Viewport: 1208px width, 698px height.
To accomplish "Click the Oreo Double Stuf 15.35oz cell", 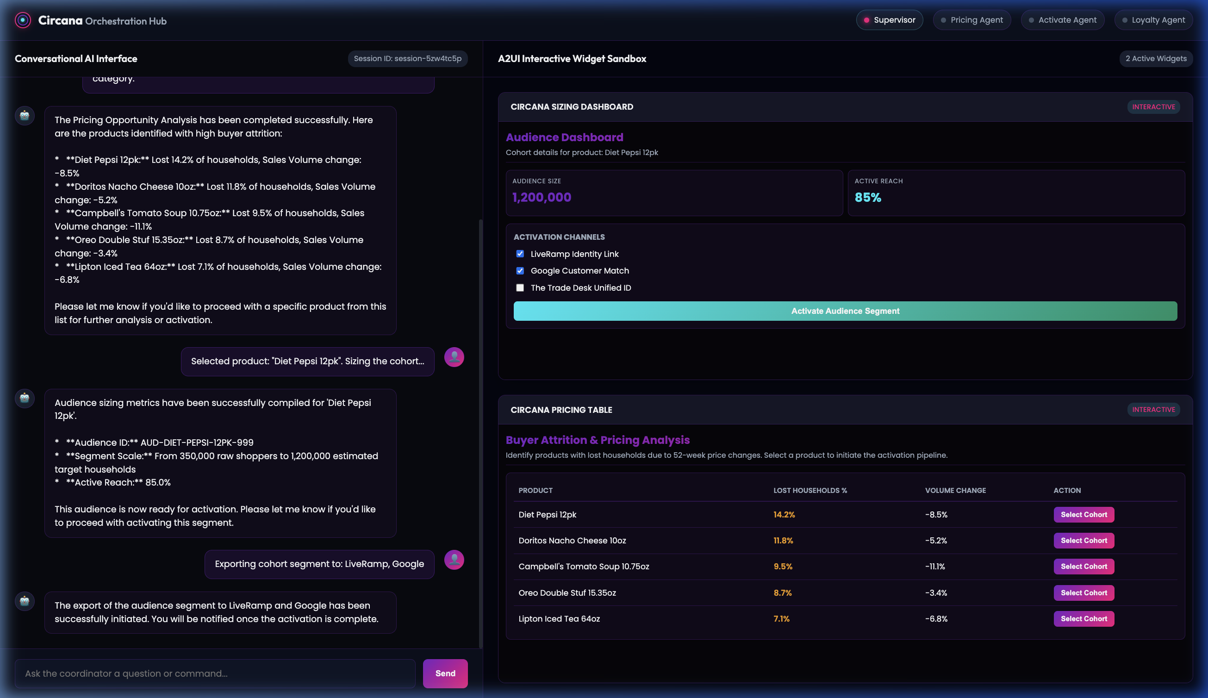I will (567, 592).
